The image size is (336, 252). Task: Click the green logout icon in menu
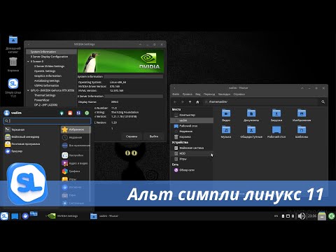(87, 113)
